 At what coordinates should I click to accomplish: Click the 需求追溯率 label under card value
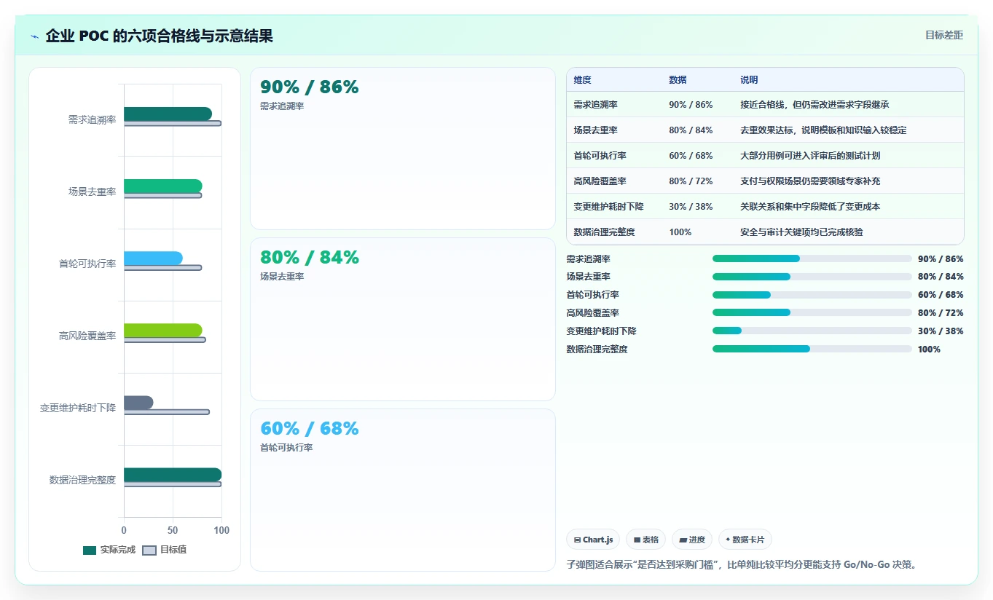coord(282,106)
